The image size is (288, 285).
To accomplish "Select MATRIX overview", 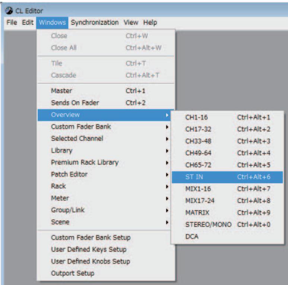I will coord(227,213).
